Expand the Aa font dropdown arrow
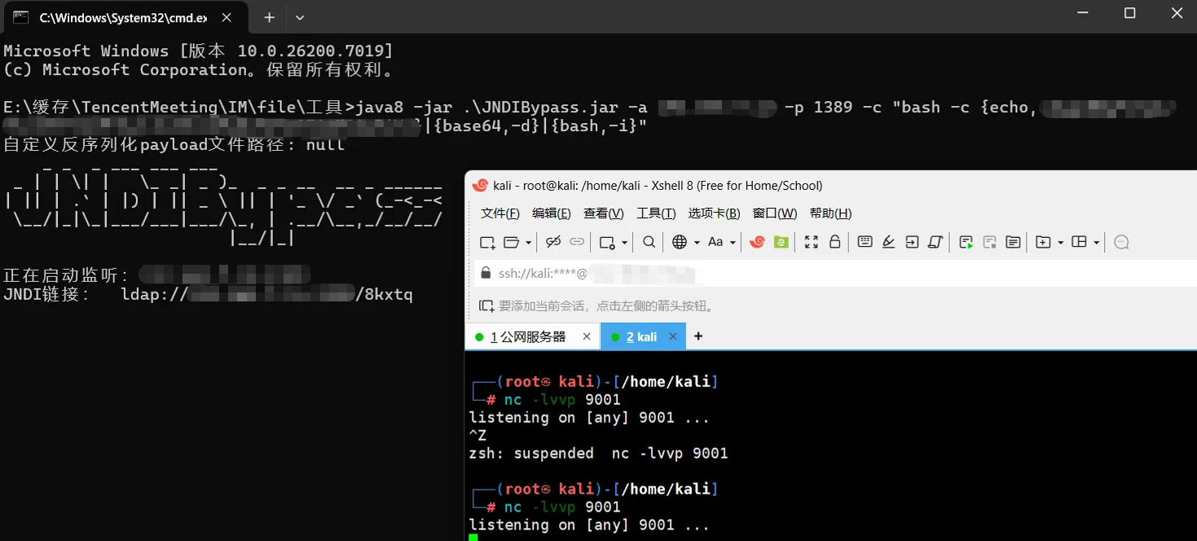Screen dimensions: 1197x541 pyautogui.click(x=733, y=243)
